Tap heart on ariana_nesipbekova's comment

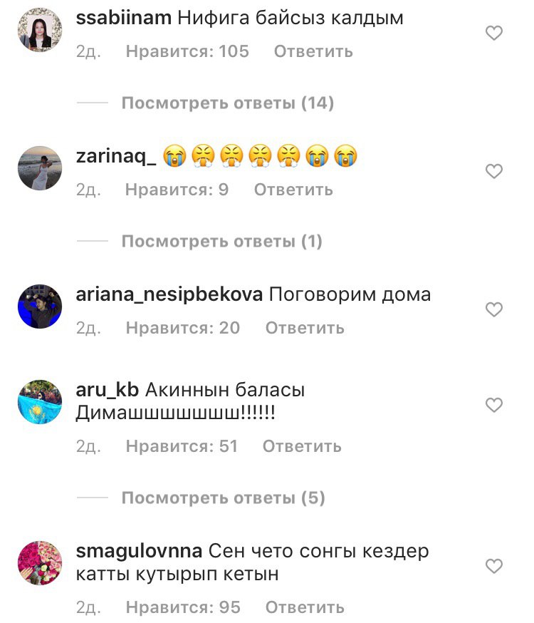point(494,309)
